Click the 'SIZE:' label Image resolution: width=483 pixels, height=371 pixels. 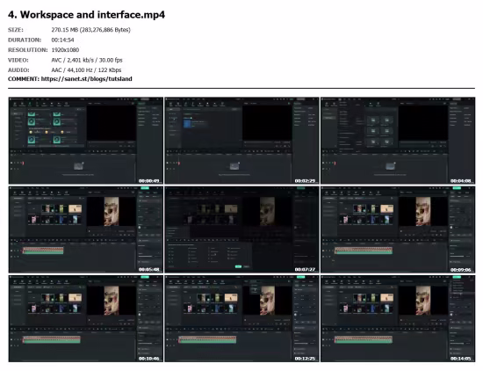click(x=16, y=30)
